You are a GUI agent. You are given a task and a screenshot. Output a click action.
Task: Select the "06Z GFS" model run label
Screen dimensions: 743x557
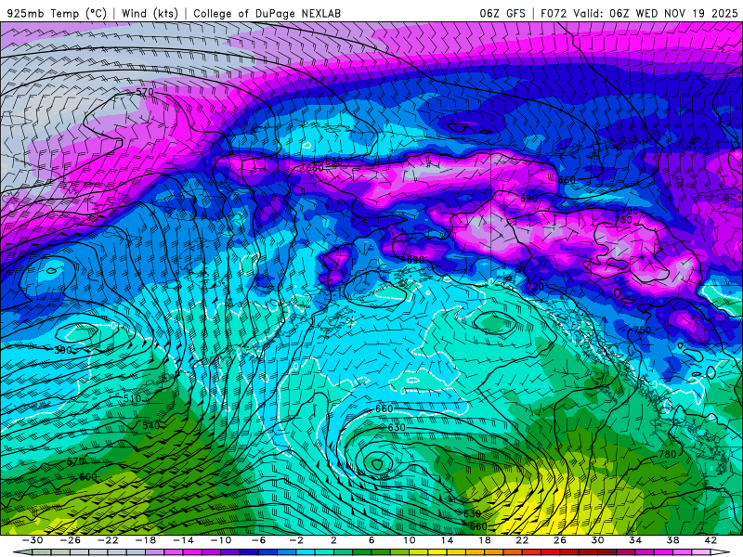[x=502, y=13]
